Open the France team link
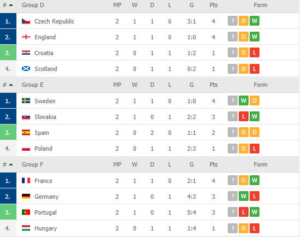Image resolution: width=300 pixels, height=237 pixels. 43,181
